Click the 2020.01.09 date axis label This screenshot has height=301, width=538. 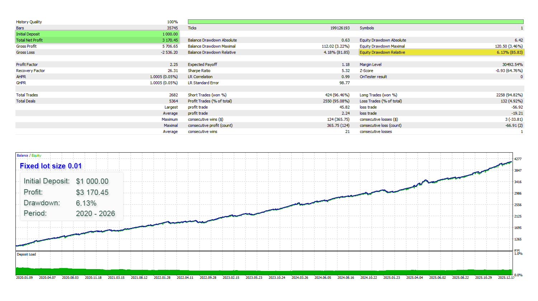pyautogui.click(x=24, y=278)
